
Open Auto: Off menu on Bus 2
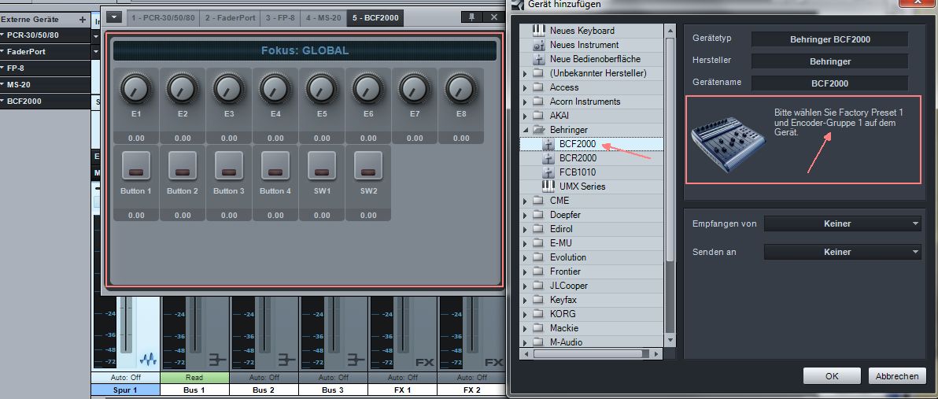click(263, 378)
